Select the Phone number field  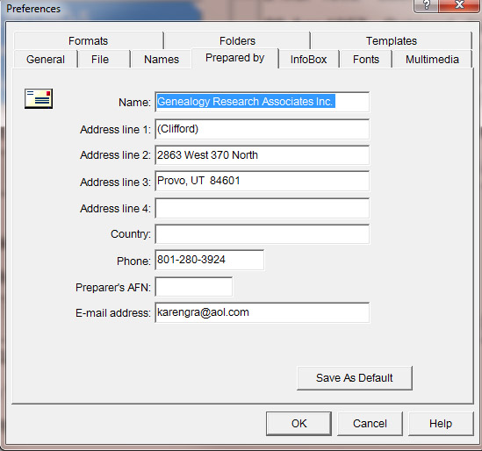coord(209,261)
